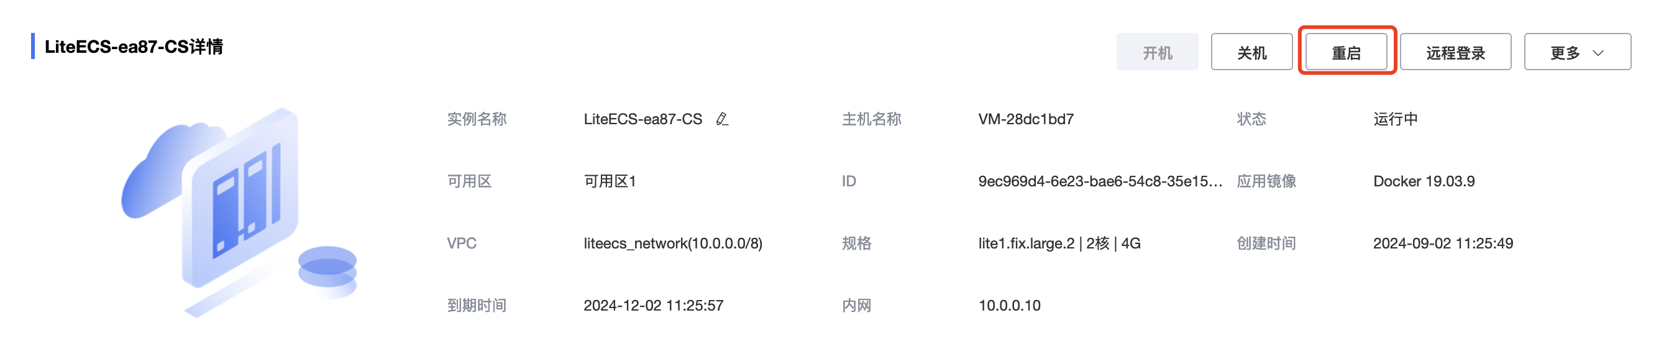This screenshot has width=1669, height=364.
Task: Click the hostname VM-28dc1bd7
Action: (1026, 119)
